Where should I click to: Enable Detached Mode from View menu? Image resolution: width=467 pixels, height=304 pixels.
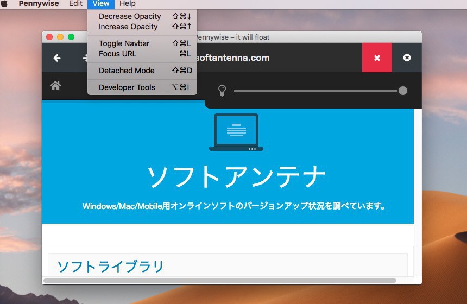[142, 71]
